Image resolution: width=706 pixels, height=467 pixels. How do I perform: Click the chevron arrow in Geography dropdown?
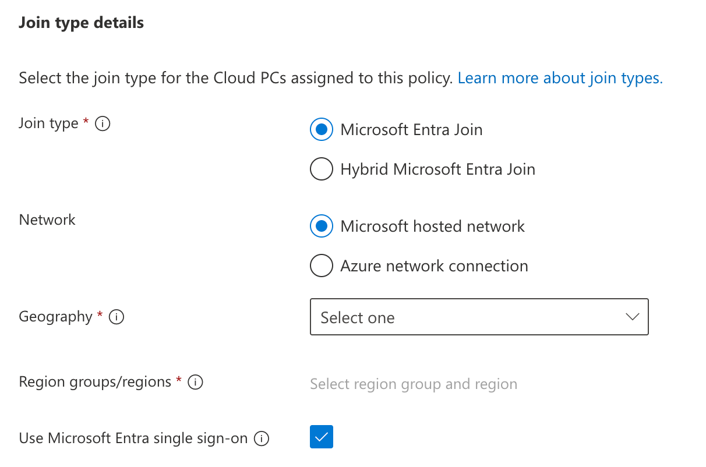(x=632, y=317)
